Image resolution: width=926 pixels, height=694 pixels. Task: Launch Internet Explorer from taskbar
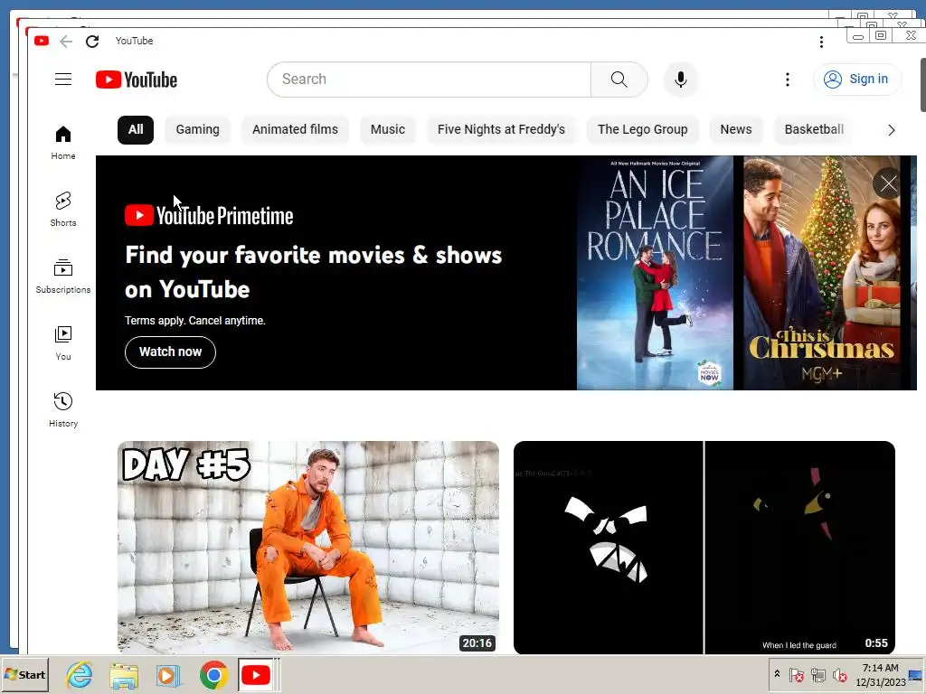coord(80,675)
